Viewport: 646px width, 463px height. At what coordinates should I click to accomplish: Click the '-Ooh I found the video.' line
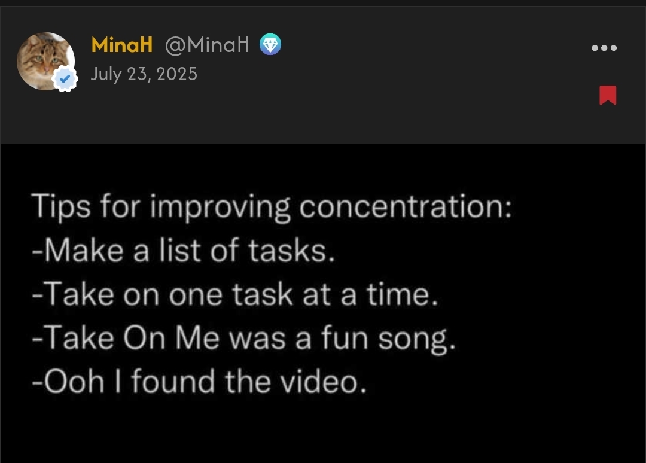pos(199,382)
